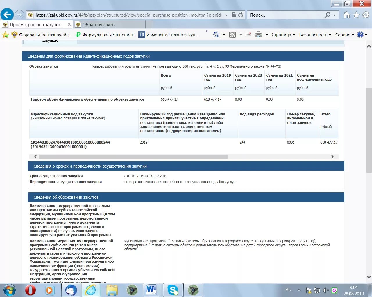Click the padlock security icon in address bar
The height and width of the screenshot is (297, 372).
(234, 15)
